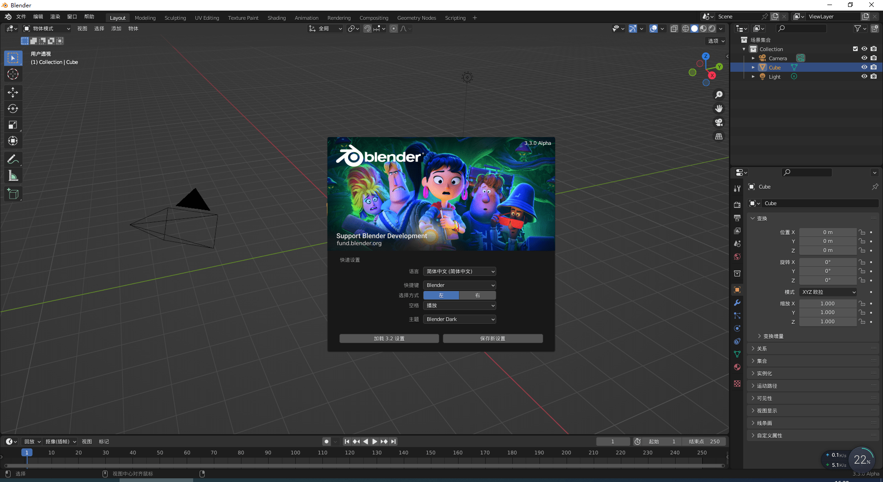This screenshot has width=883, height=482.
Task: Choose right-click select option '右'
Action: pyautogui.click(x=478, y=295)
